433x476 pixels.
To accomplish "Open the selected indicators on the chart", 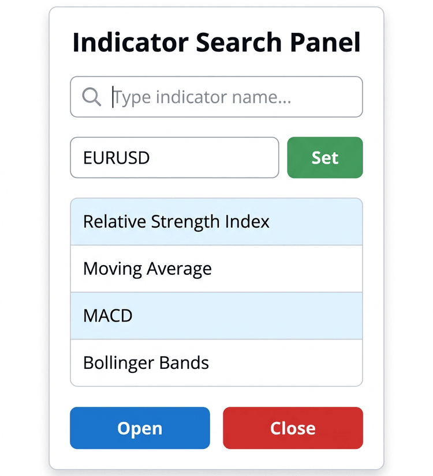I will click(x=140, y=428).
